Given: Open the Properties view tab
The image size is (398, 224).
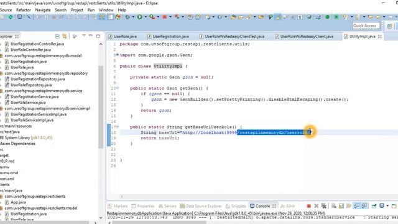Looking at the screenshot, I should (143, 206).
